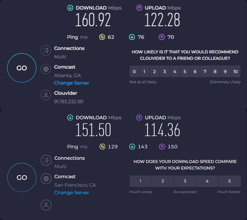Click the IP address 91.193.232.181
Viewport: 247px width, 220px height.
coord(68,101)
